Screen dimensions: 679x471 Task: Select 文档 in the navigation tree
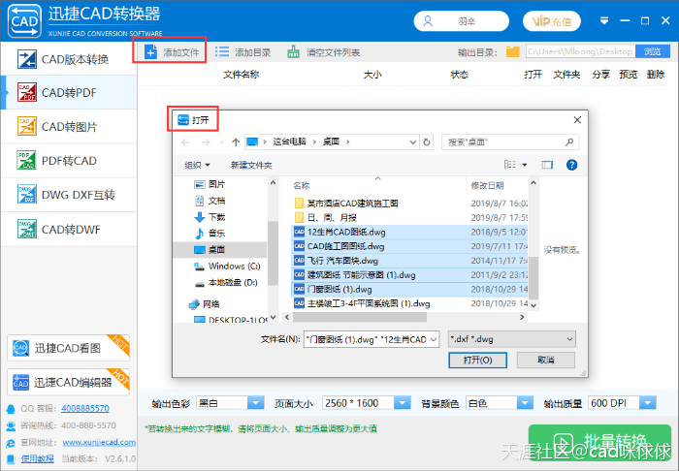pos(210,201)
